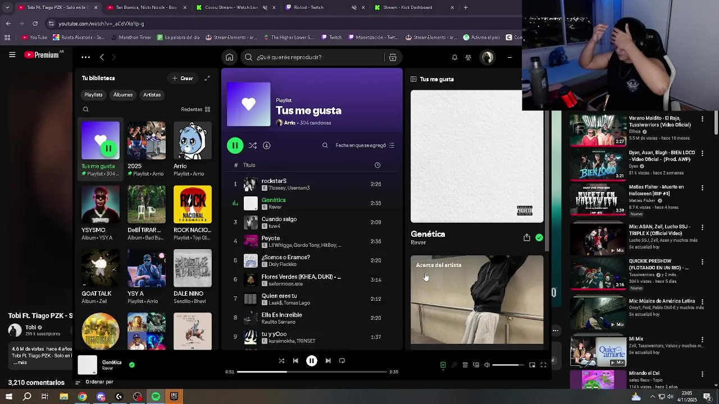Open the Arrio profile link in playlist header

point(289,123)
